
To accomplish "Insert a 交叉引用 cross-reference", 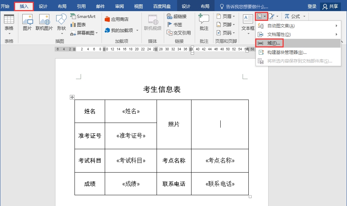I will click(x=179, y=33).
